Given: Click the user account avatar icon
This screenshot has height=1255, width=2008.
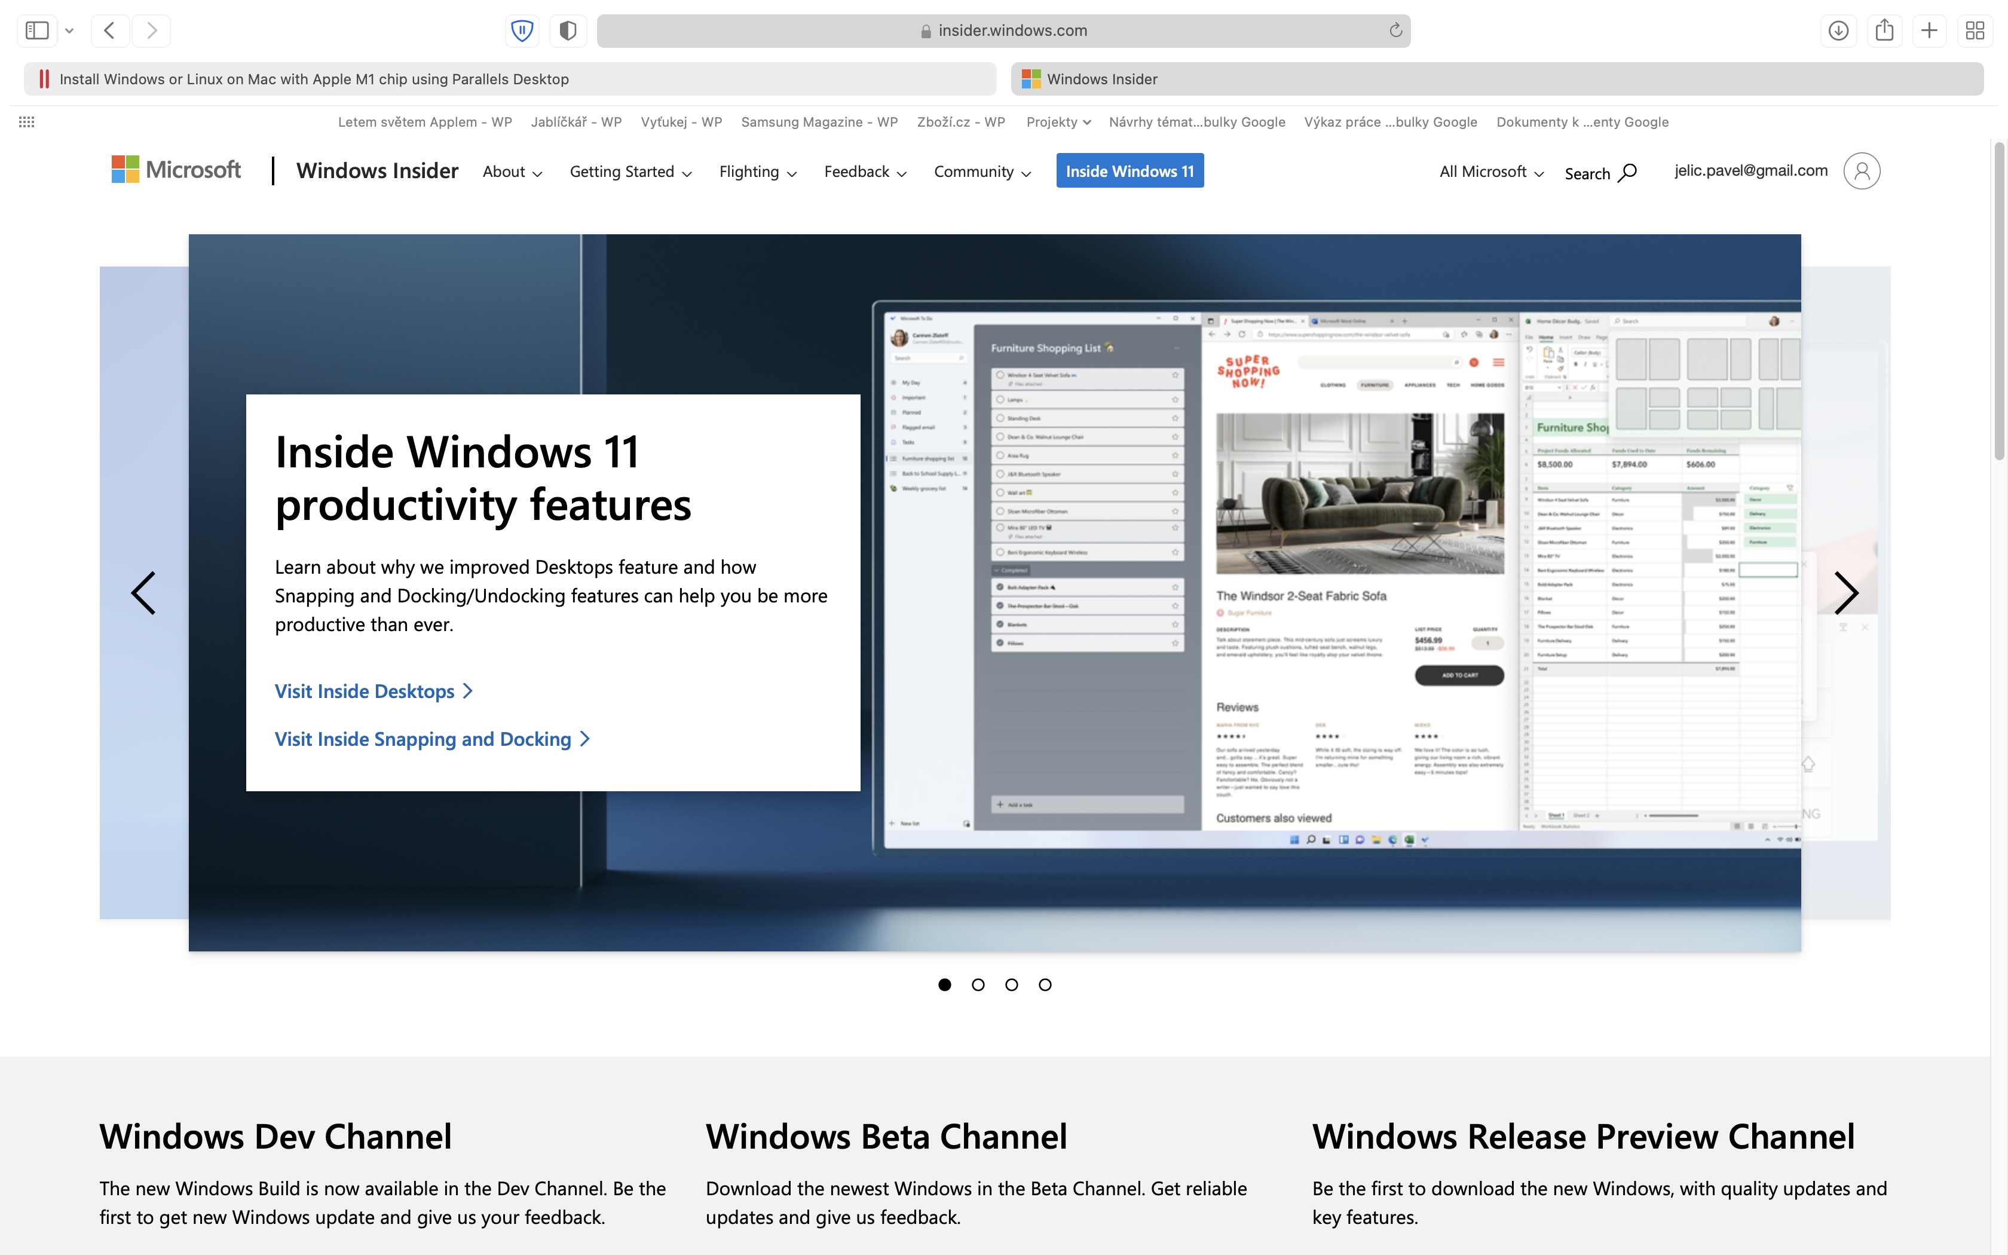Looking at the screenshot, I should pos(1861,171).
